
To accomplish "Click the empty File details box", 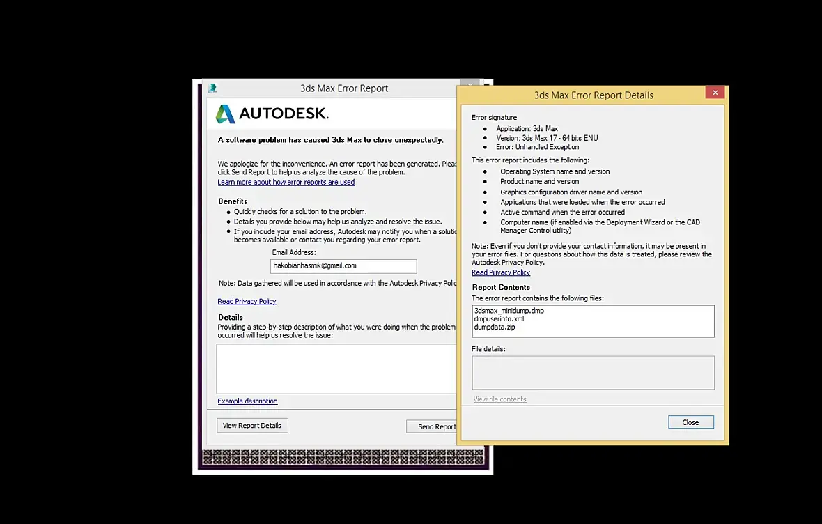I will (593, 372).
